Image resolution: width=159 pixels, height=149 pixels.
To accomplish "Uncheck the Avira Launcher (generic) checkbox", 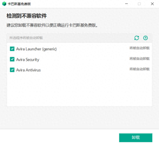I will point(12,49).
